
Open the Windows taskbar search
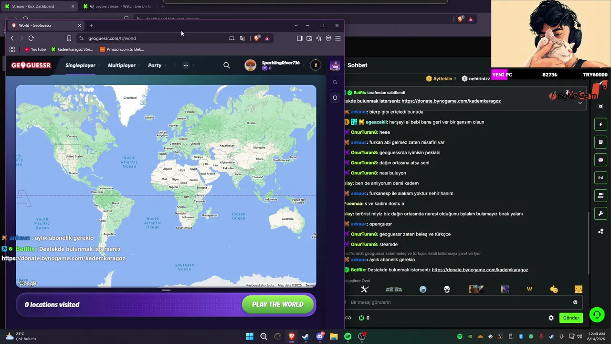[x=263, y=337]
